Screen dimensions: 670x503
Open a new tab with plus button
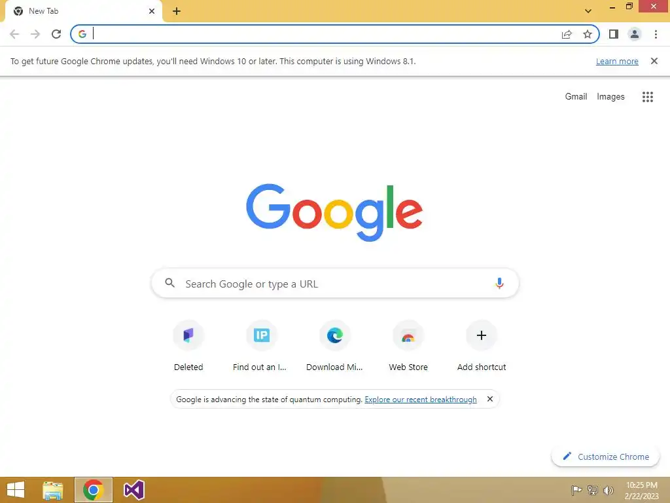(x=177, y=11)
